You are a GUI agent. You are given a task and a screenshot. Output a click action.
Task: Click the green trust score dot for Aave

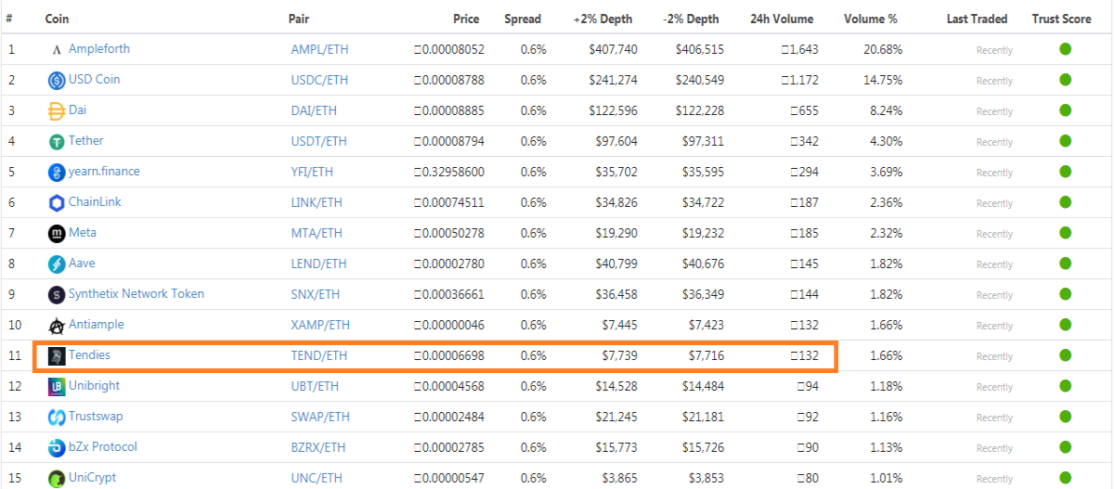click(x=1065, y=264)
